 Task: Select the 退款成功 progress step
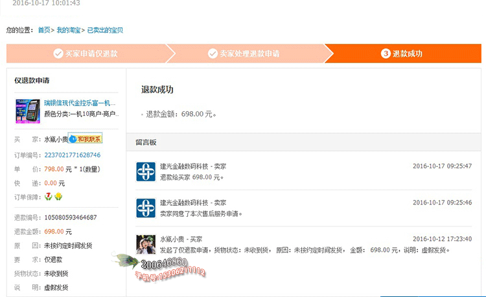(x=402, y=54)
